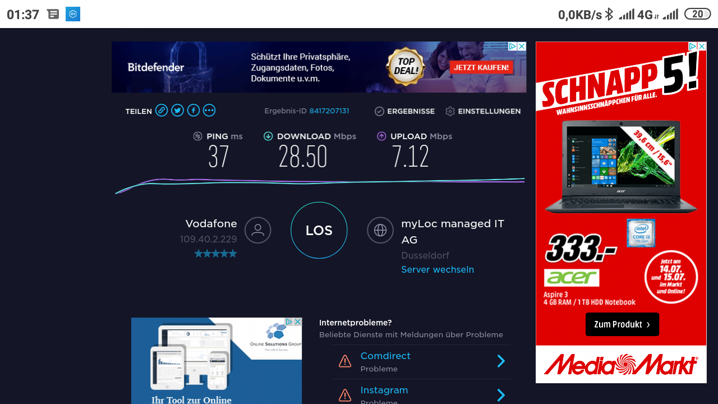Click the Dusseldorf location text
This screenshot has width=718, height=404.
tap(425, 255)
